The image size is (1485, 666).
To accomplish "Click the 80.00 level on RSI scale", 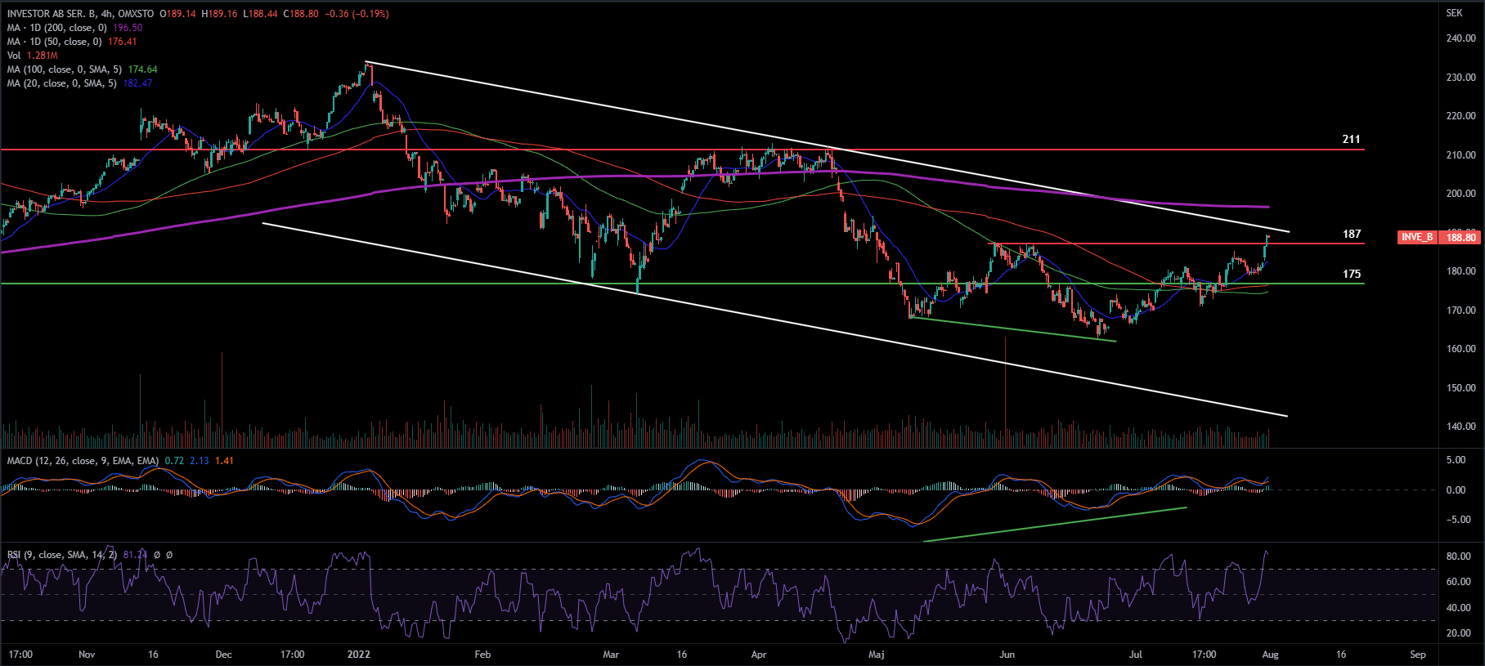I will pos(1459,556).
